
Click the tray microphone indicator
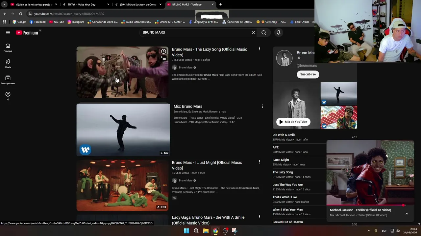pyautogui.click(x=376, y=231)
